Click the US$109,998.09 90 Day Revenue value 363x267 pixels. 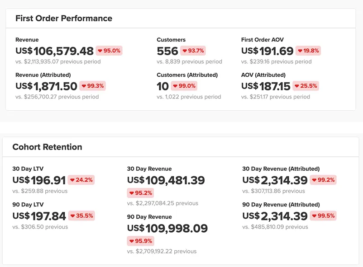167,228
